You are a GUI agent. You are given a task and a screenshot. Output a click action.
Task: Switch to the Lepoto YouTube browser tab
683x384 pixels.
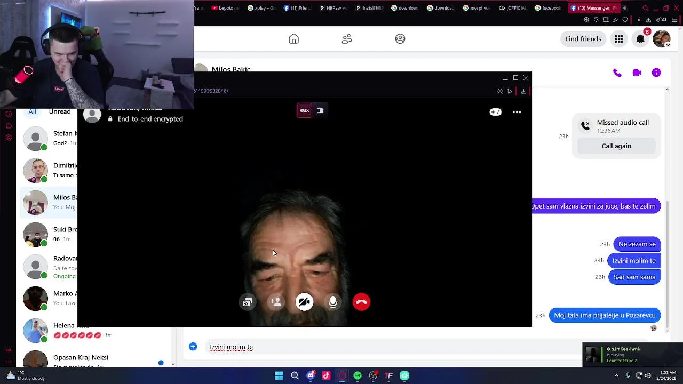pyautogui.click(x=225, y=8)
